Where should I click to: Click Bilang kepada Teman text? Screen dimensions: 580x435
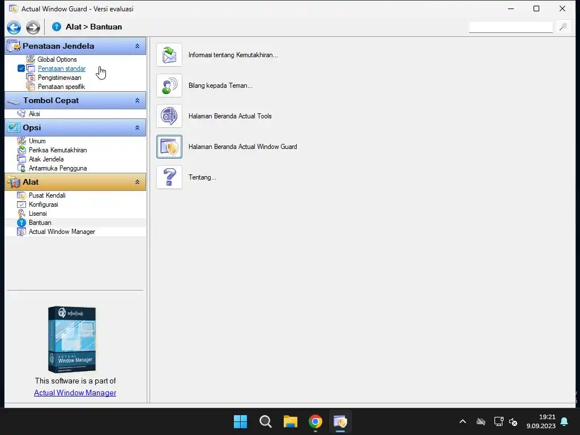[220, 86]
